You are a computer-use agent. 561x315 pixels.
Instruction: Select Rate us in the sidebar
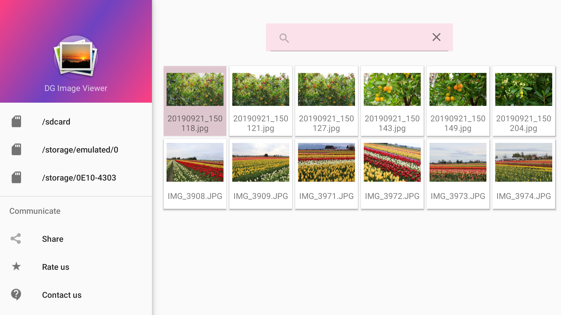click(x=56, y=267)
